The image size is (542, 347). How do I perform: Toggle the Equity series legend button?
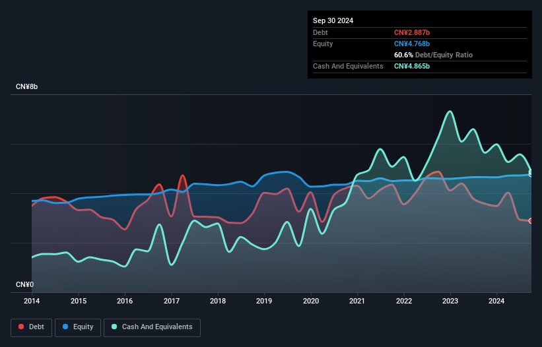click(x=78, y=327)
